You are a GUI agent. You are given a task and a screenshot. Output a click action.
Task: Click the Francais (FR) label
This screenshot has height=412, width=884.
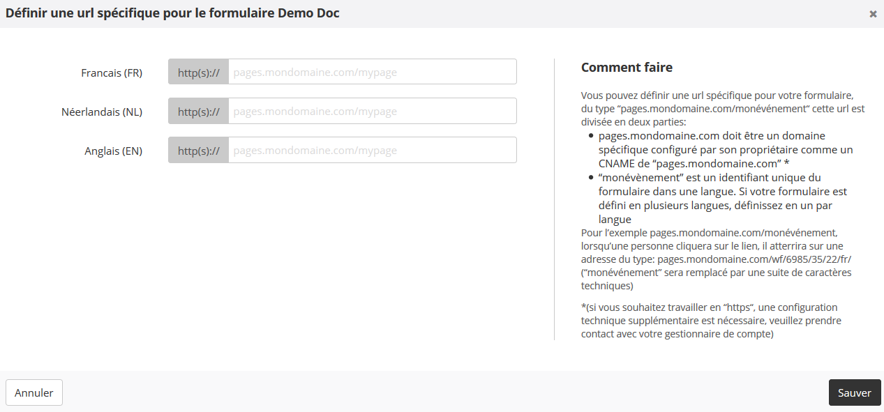[x=112, y=73]
